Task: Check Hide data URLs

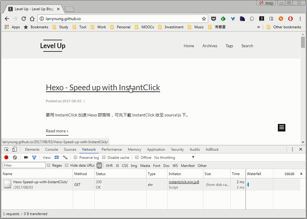Action: [67, 165]
